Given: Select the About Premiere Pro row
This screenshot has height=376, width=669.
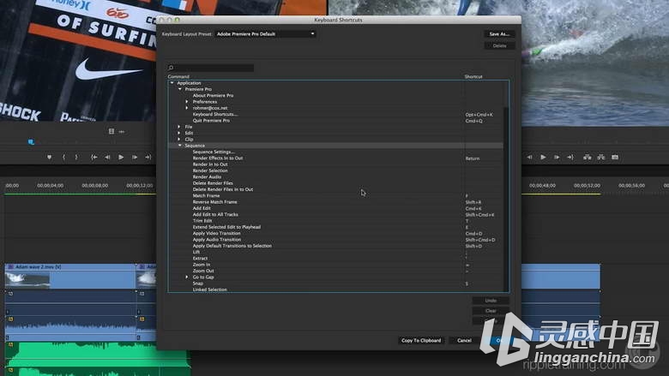Looking at the screenshot, I should (x=335, y=96).
